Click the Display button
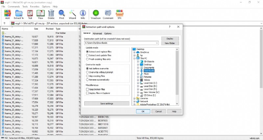 (170, 38)
